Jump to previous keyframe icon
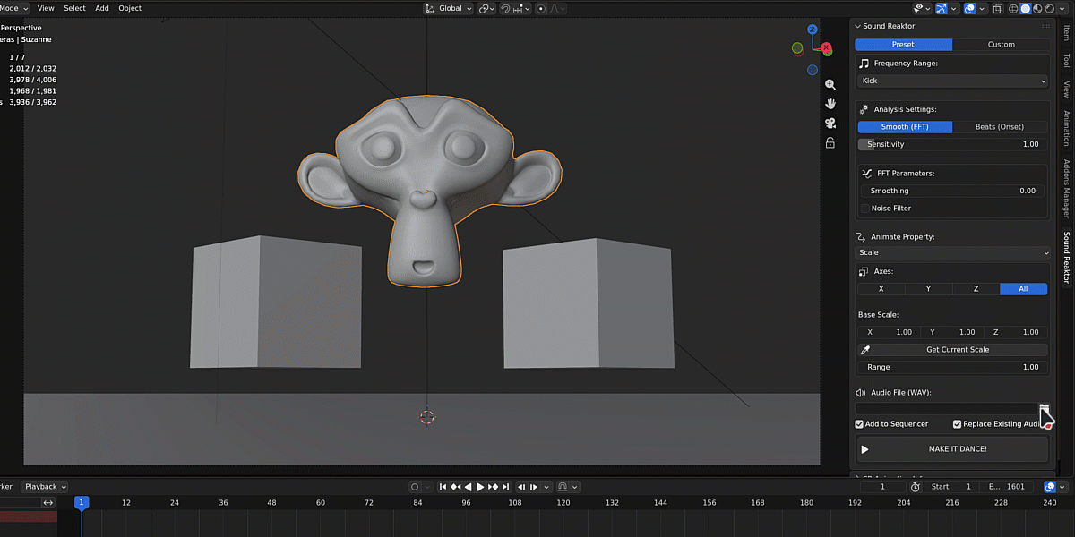The height and width of the screenshot is (537, 1075). coord(455,487)
